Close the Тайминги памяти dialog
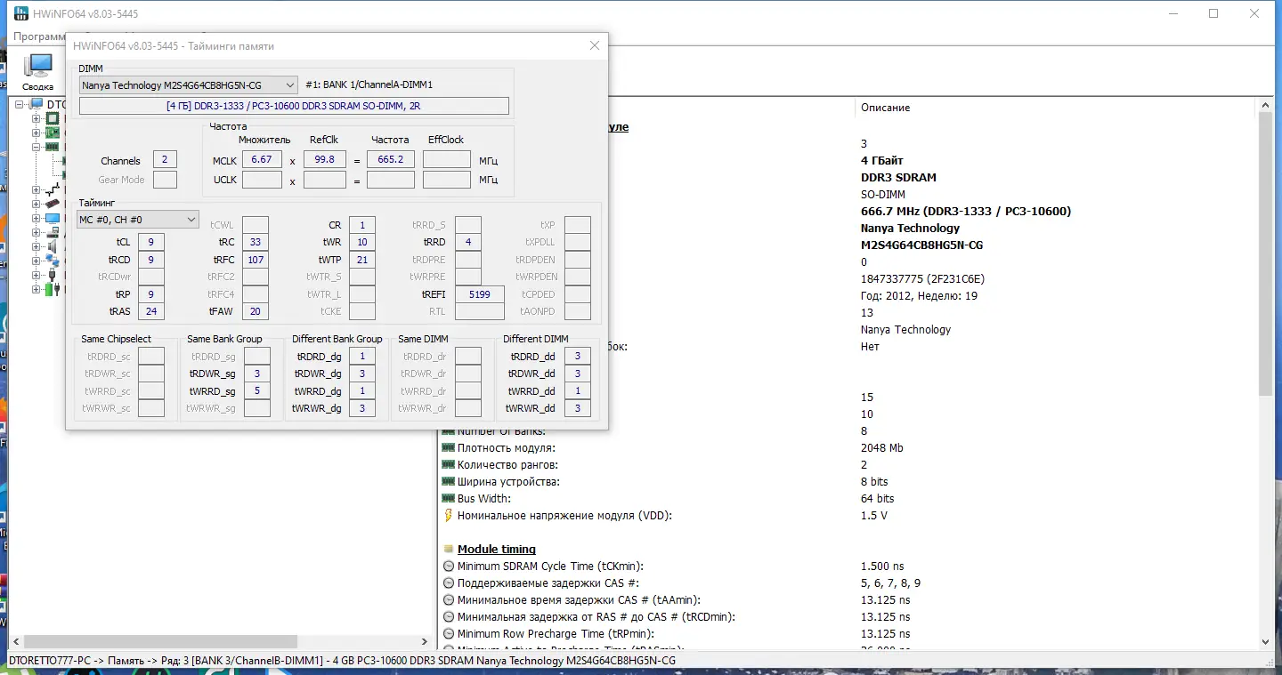The image size is (1282, 675). 595,45
